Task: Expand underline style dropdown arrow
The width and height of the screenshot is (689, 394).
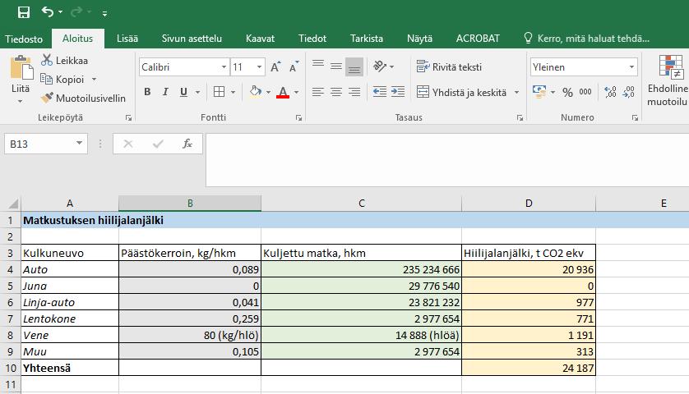Action: [197, 92]
